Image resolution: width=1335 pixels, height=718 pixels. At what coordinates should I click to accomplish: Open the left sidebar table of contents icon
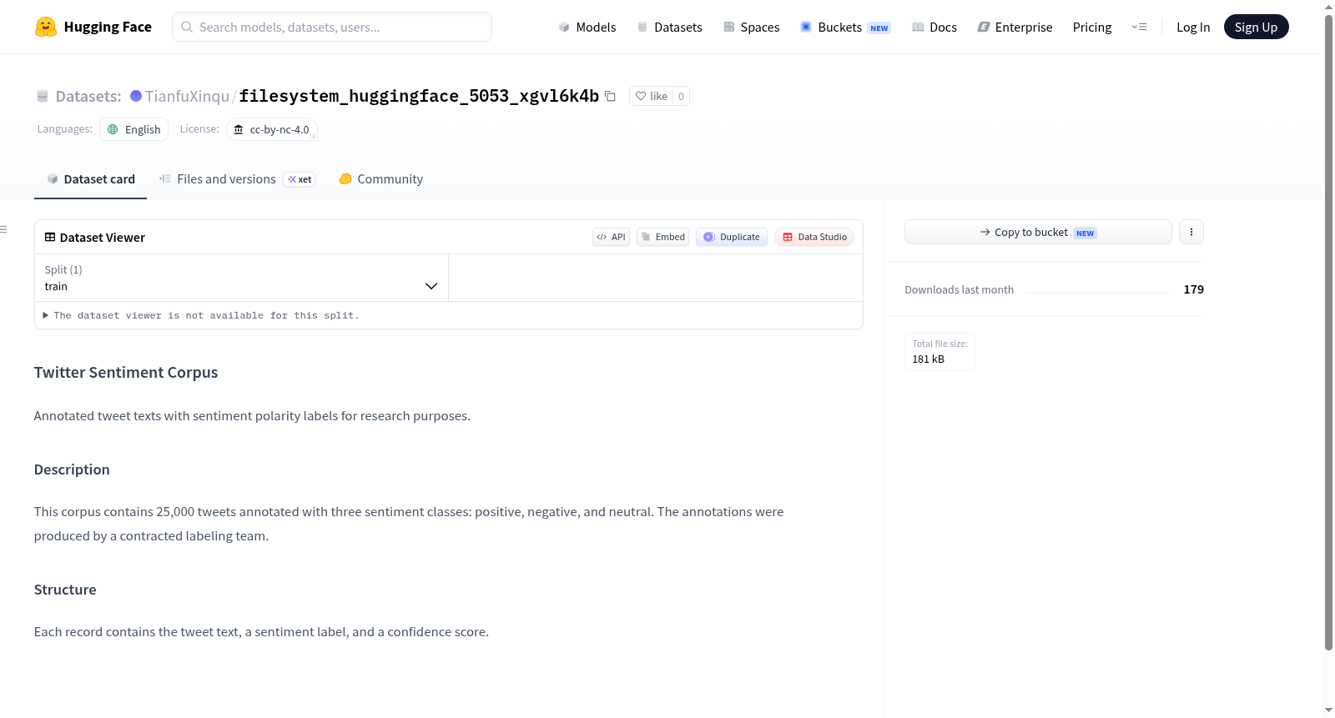(4, 229)
